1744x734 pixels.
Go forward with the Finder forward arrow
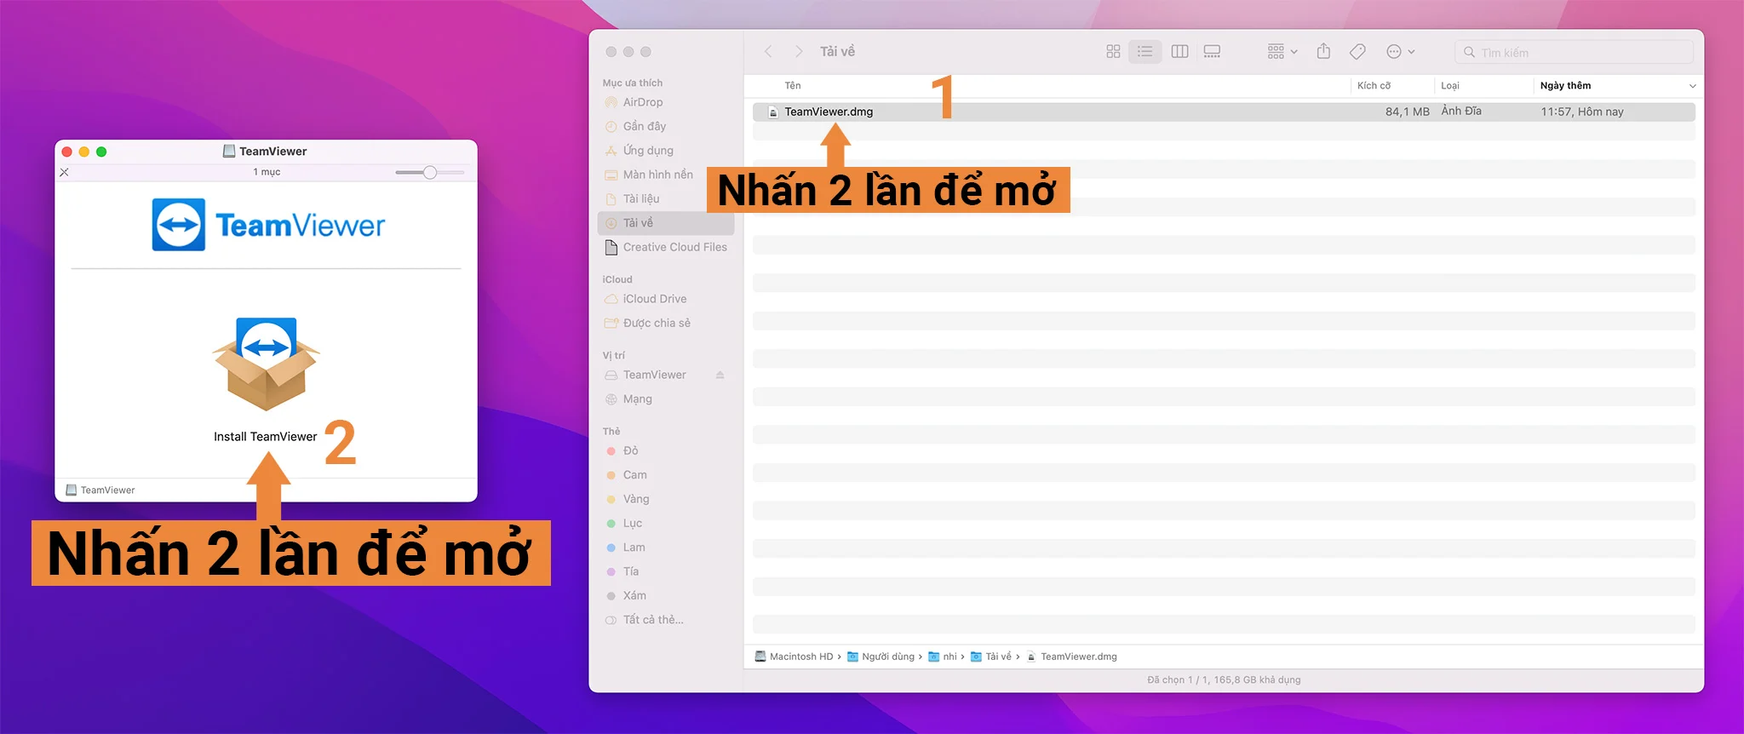(x=799, y=52)
